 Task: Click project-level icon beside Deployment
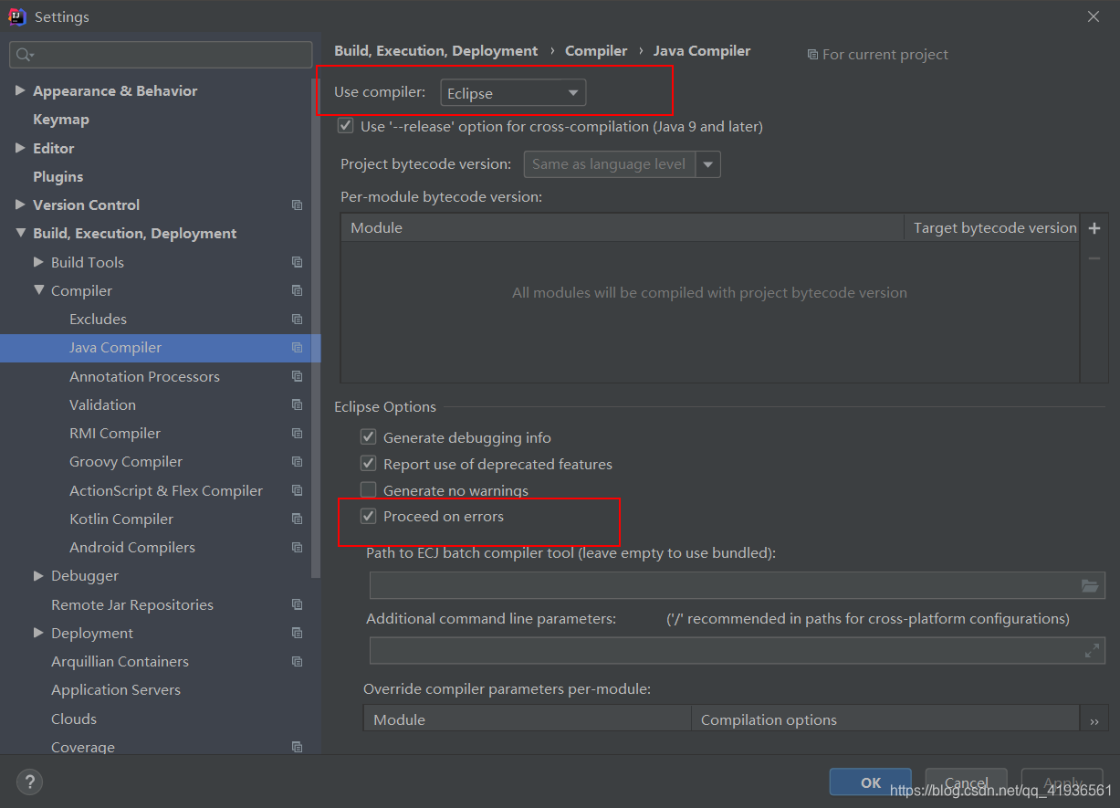coord(297,633)
